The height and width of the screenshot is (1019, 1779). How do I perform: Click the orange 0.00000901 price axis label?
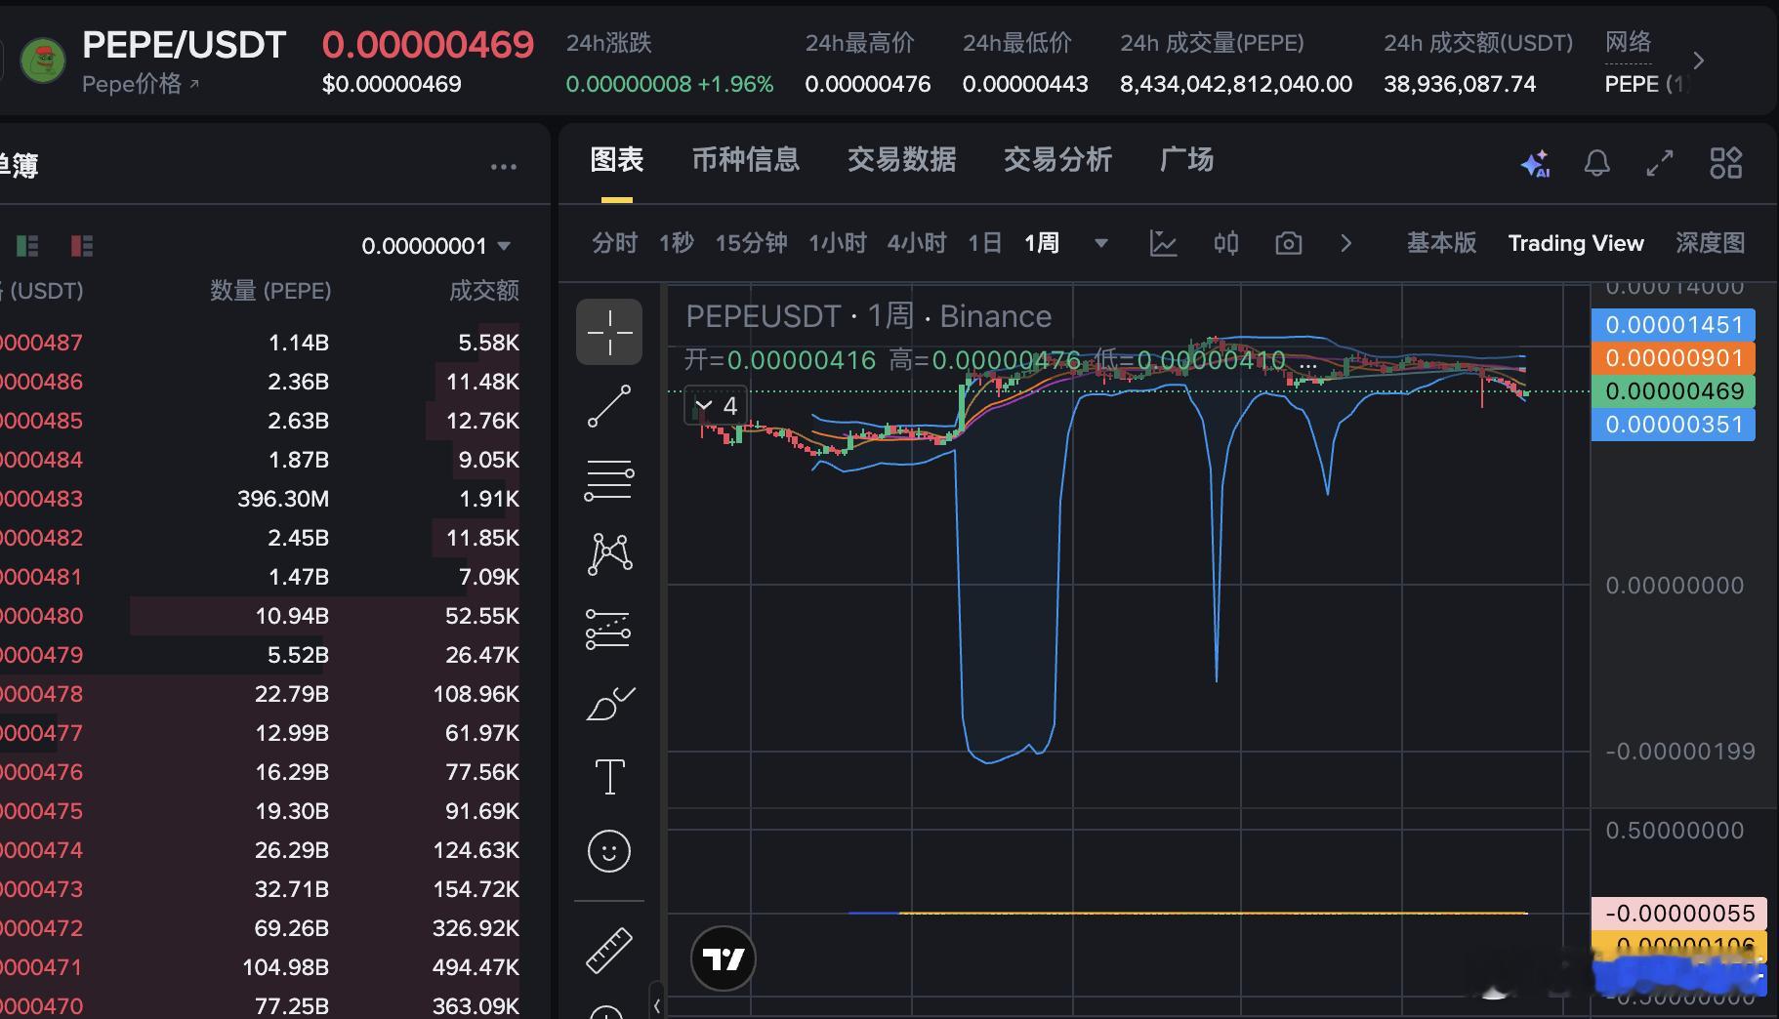click(x=1674, y=358)
